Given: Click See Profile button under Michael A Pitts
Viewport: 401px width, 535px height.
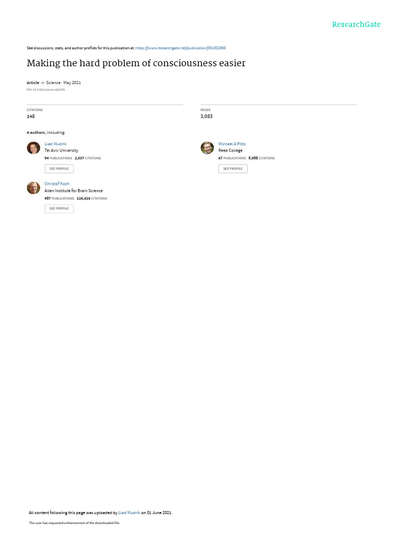Looking at the screenshot, I should (233, 169).
